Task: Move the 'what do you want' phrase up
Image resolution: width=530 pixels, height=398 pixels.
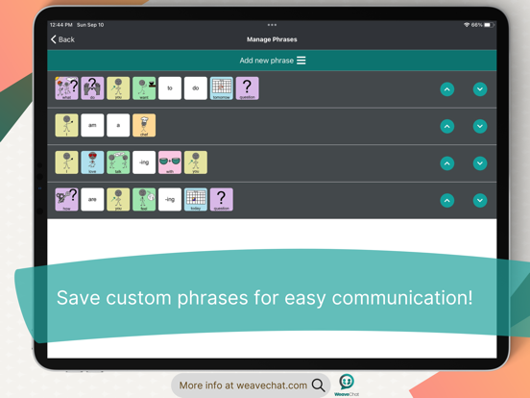Action: 446,89
